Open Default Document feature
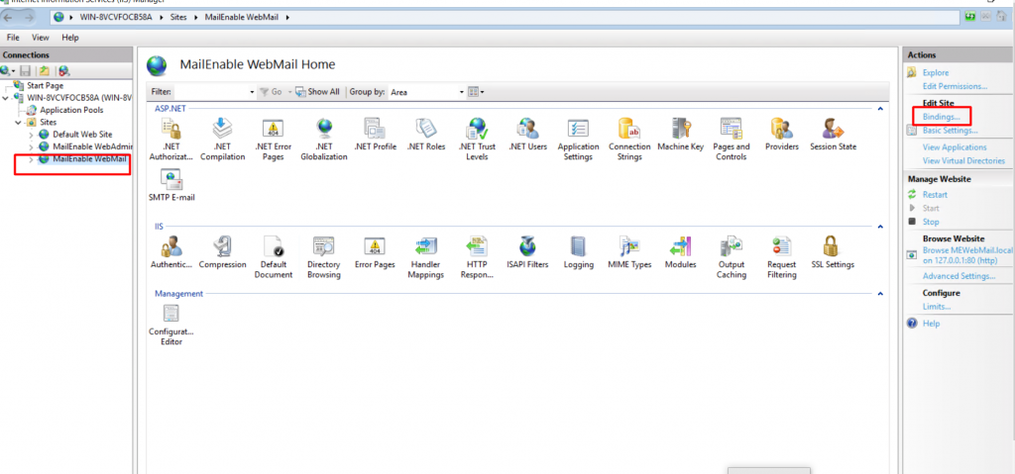Screen dimensions: 1015x474 [274, 256]
